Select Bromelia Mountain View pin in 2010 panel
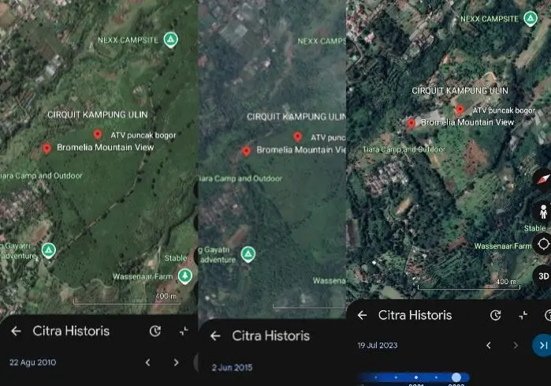The image size is (551, 386). (47, 148)
